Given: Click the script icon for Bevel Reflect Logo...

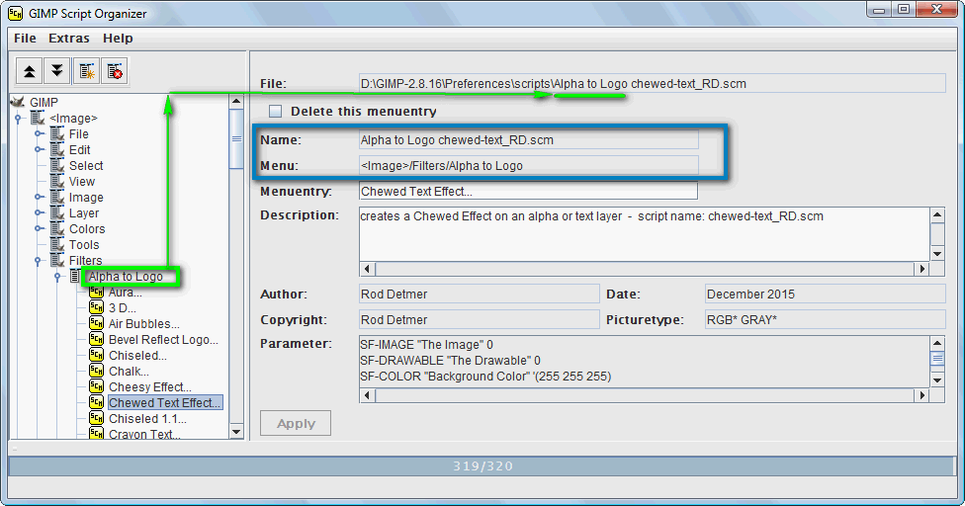Looking at the screenshot, I should click(96, 339).
